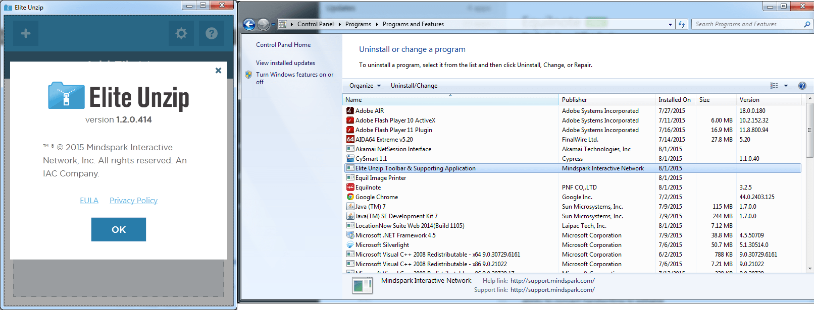
Task: Expand the view options dropdown arrow
Action: coord(786,86)
